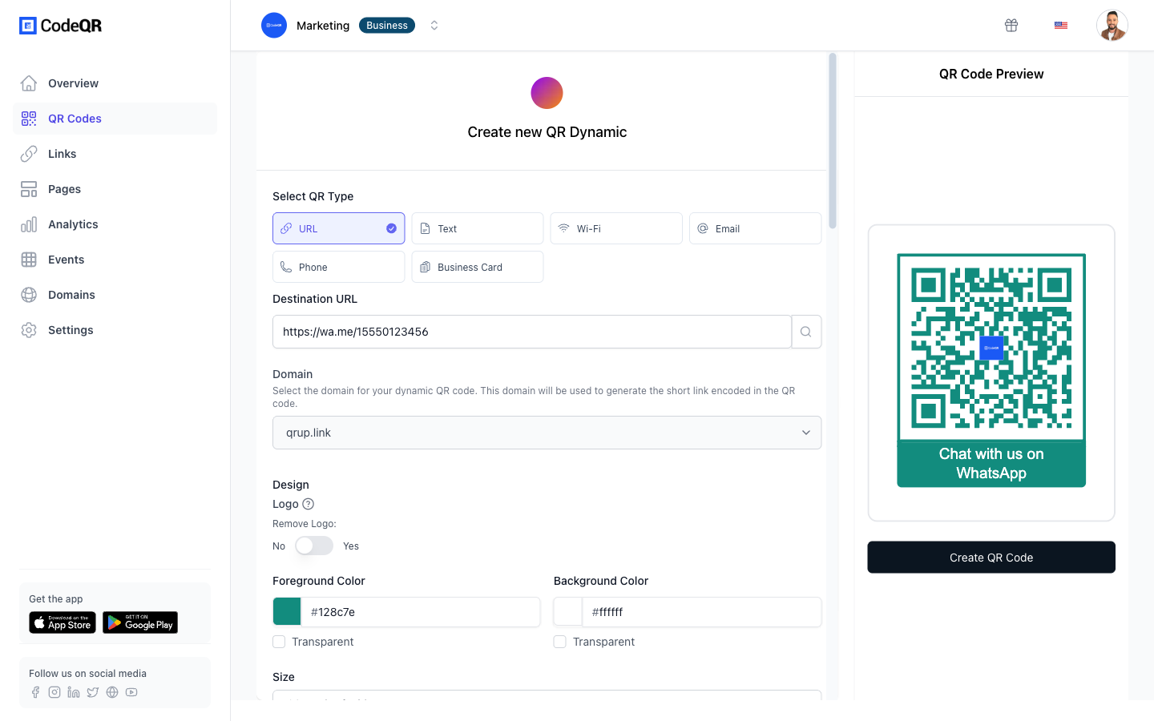This screenshot has height=721, width=1154.
Task: Click the Marketing workspace avatar
Action: click(x=274, y=26)
